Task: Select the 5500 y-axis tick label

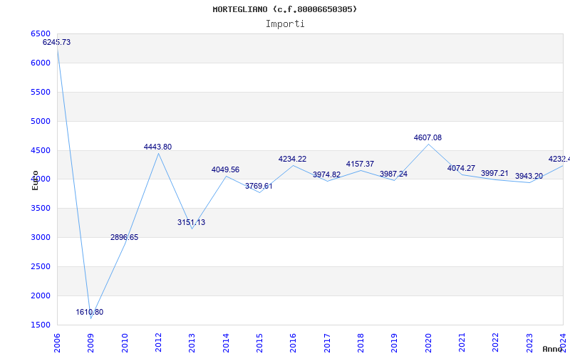Action: tap(41, 92)
